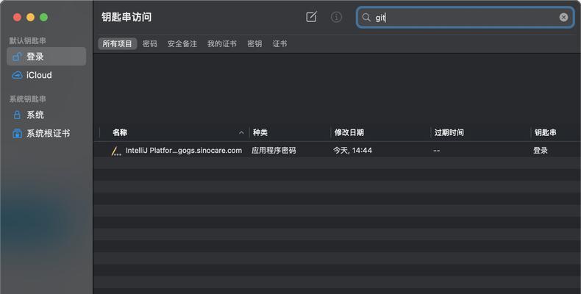Click the cloud icon beside iCloud
This screenshot has height=294, width=581.
[17, 75]
